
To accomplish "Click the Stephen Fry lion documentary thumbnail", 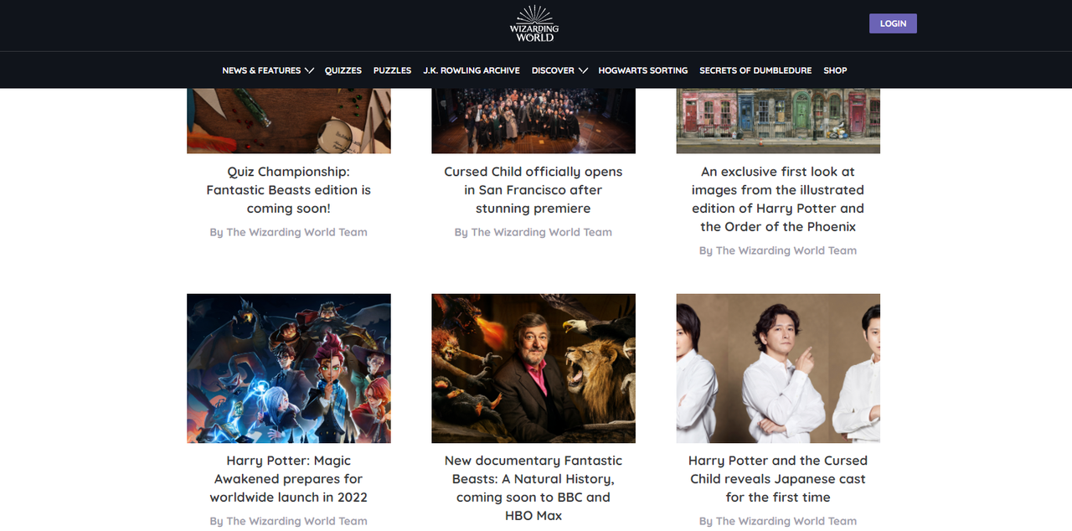I will point(533,369).
